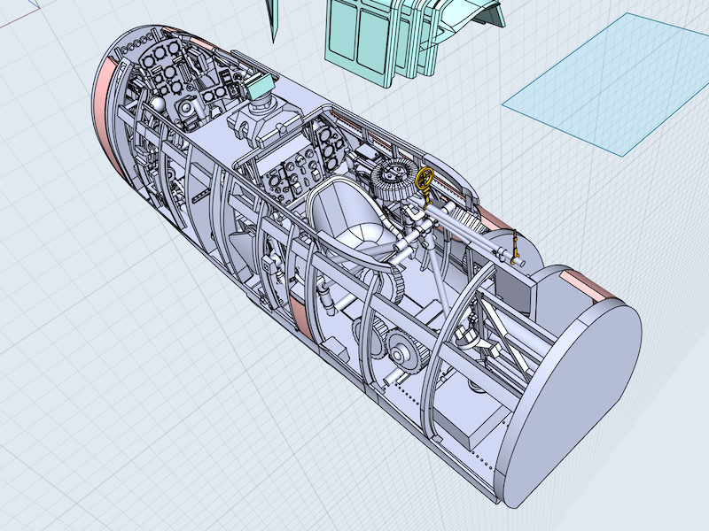The width and height of the screenshot is (709, 531).
Task: Select the pilot seat in the model
Action: (348, 214)
